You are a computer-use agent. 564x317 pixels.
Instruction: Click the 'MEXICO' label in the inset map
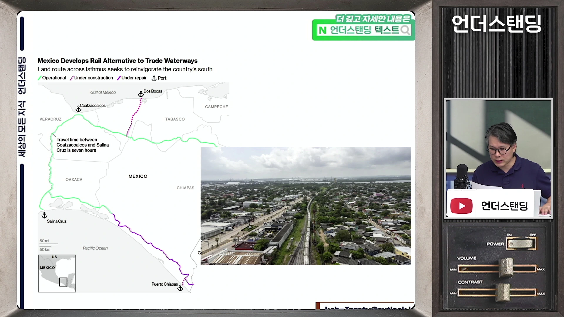(x=47, y=268)
